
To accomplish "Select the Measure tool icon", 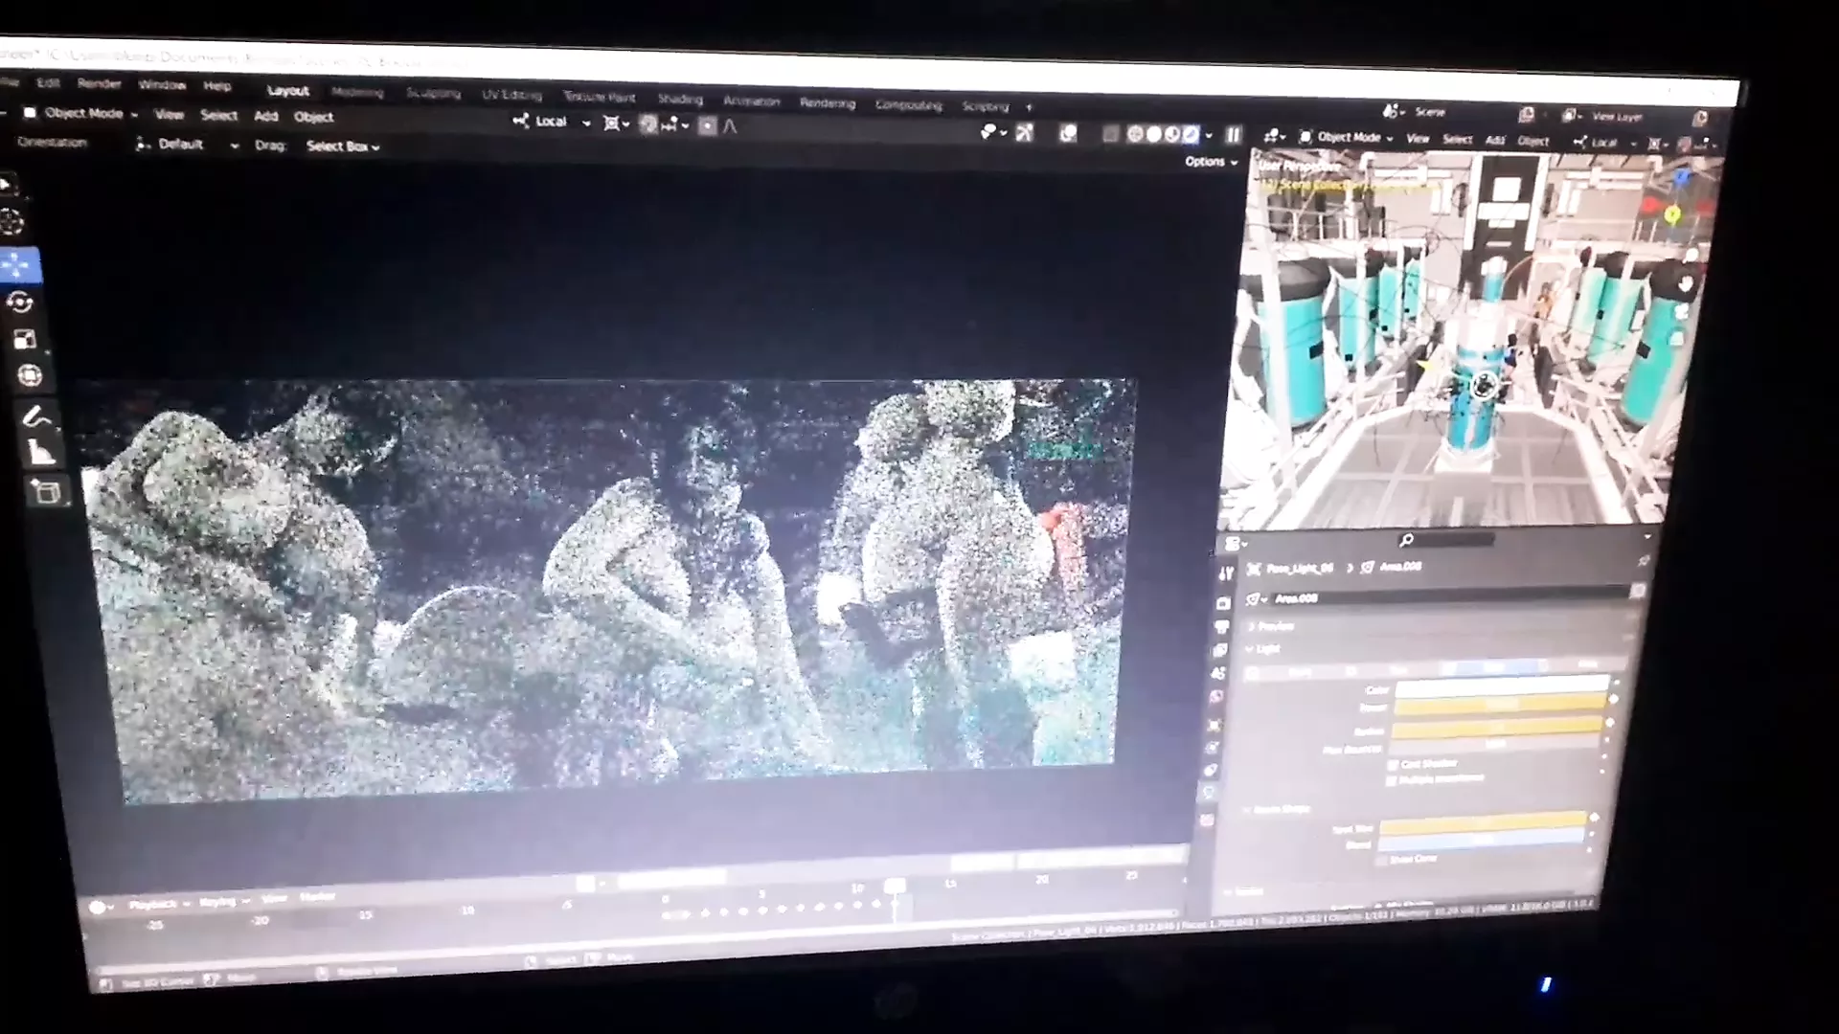I will [40, 452].
